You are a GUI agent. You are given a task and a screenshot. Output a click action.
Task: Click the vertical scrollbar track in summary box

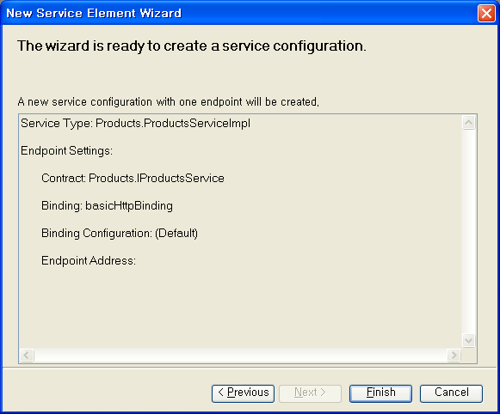(468, 232)
